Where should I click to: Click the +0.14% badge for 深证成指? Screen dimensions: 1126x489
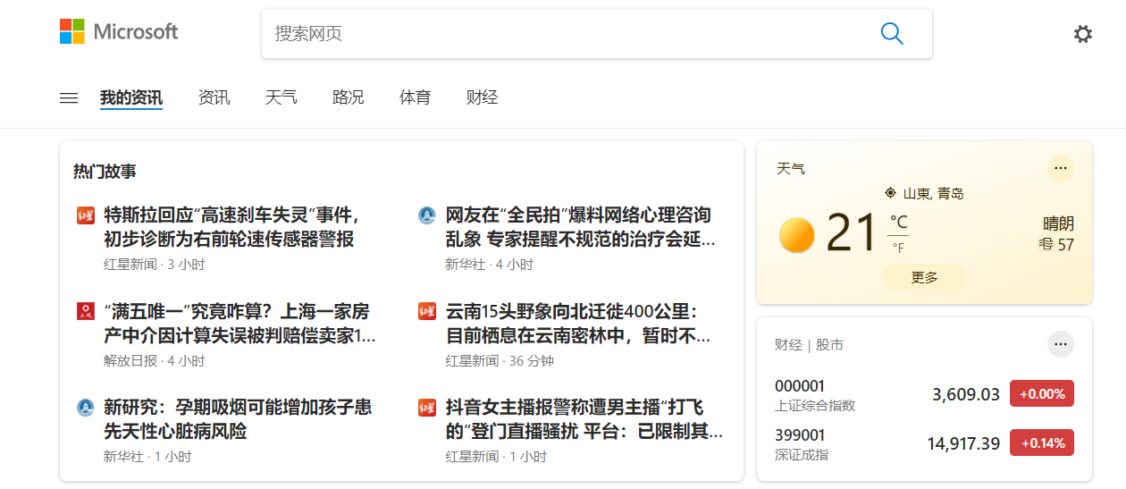(1041, 443)
